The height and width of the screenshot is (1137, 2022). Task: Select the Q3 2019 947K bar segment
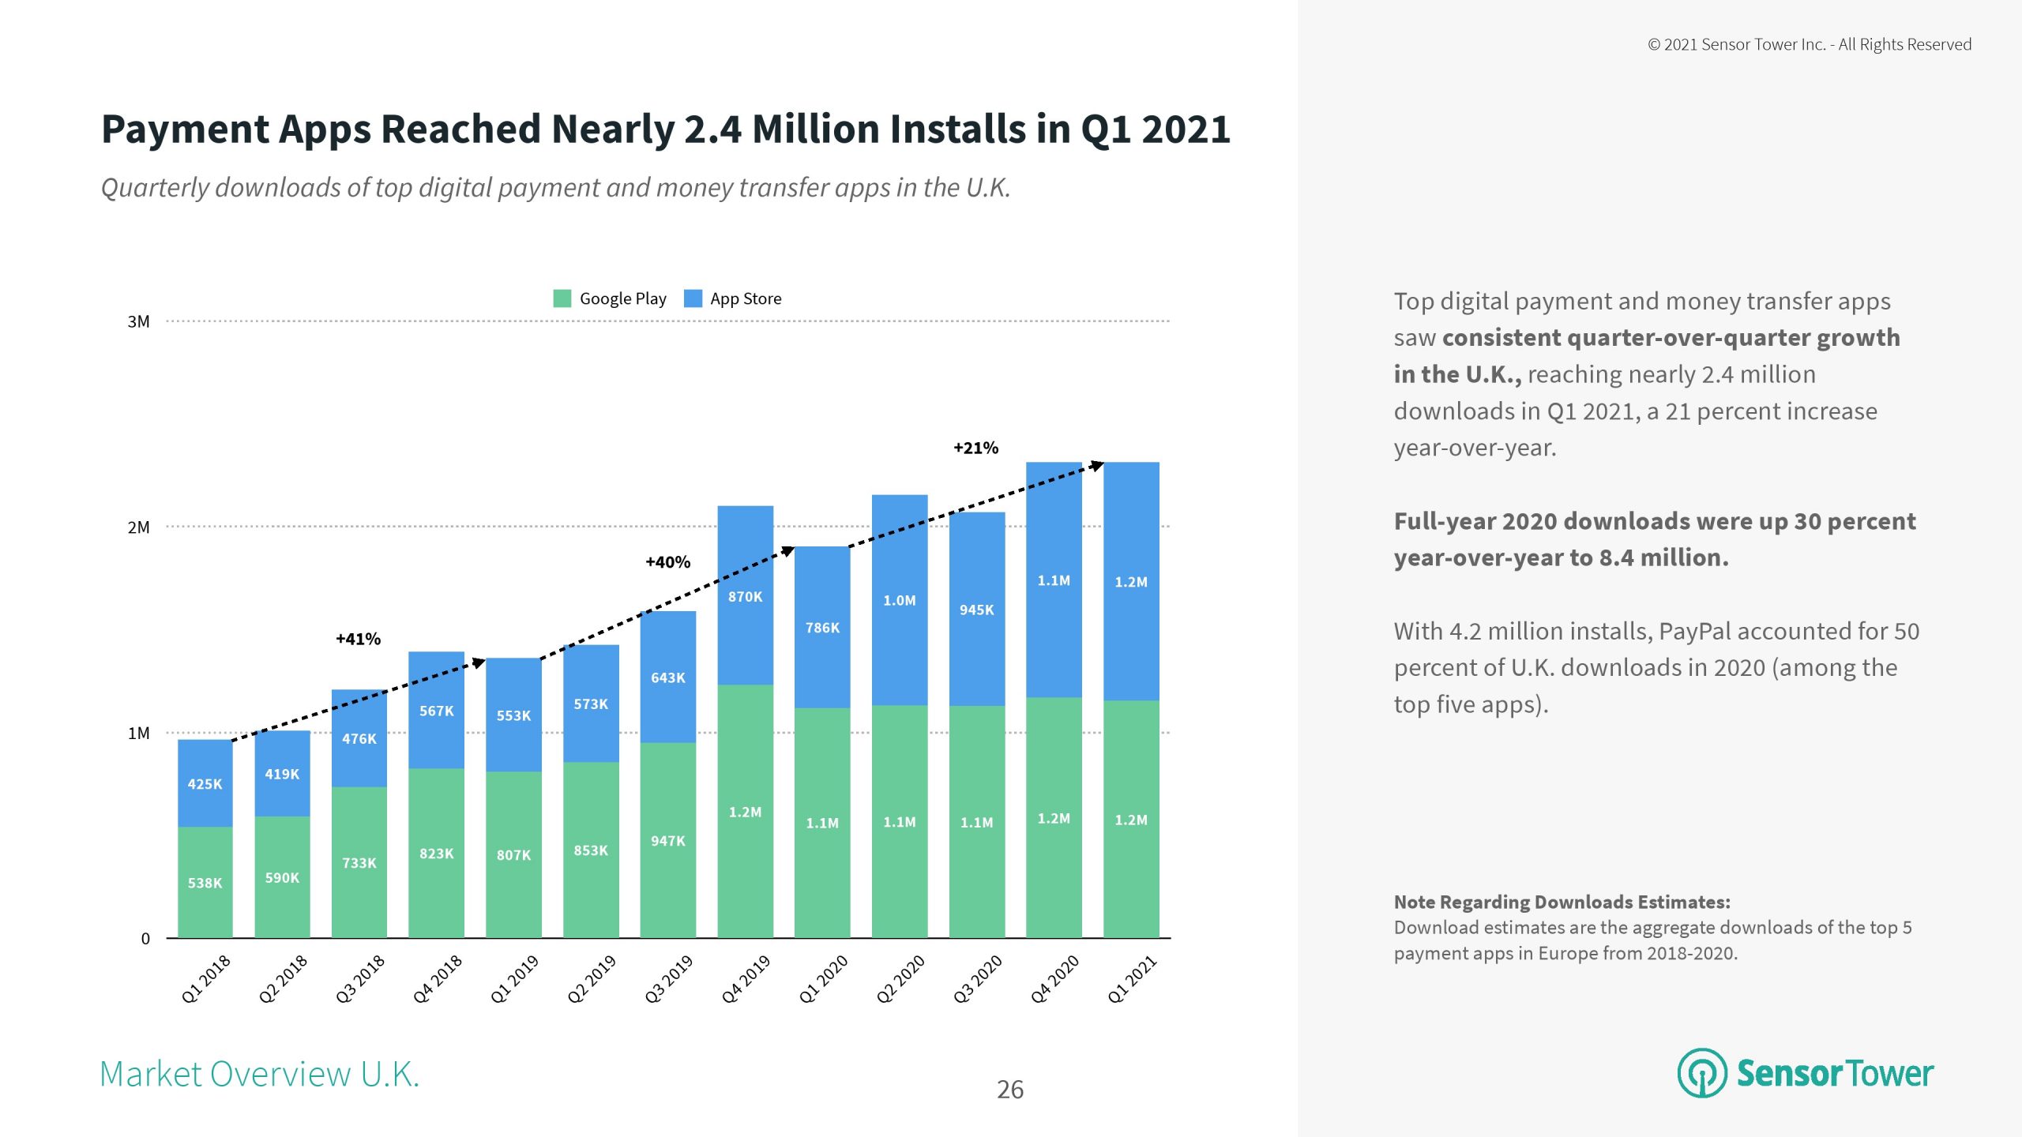[x=667, y=840]
